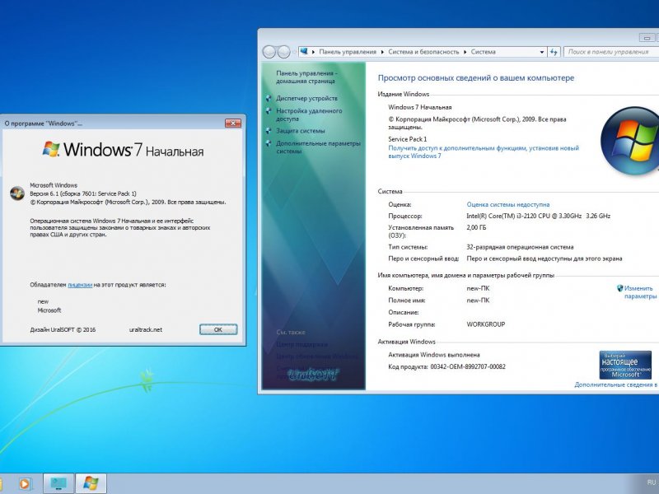The image size is (659, 494).
Task: Expand the arrow after Система и безопасность
Action: click(465, 52)
